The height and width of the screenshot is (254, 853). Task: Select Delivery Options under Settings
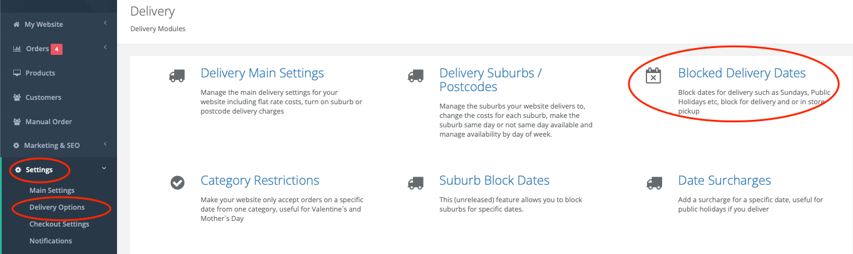pos(57,207)
